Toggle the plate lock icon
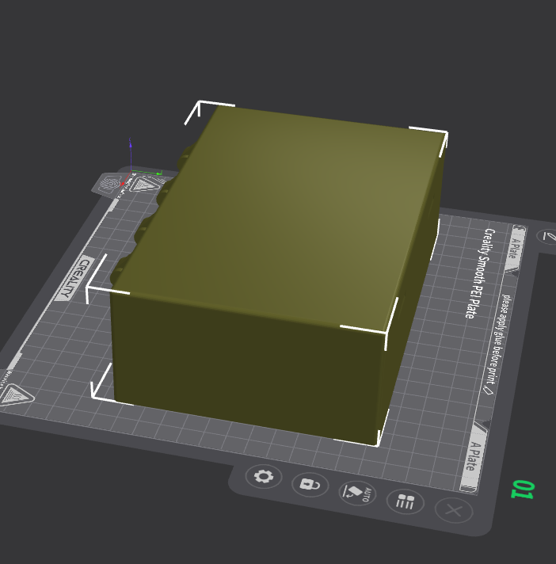Screen dimensions: 556x564 [x=310, y=485]
